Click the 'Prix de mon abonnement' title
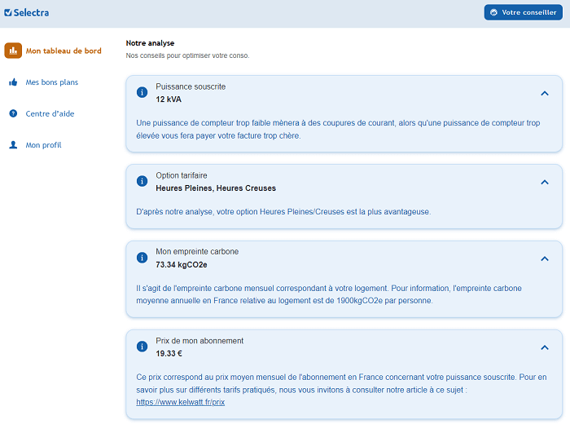Viewport: 570px width, 424px height. 199,341
